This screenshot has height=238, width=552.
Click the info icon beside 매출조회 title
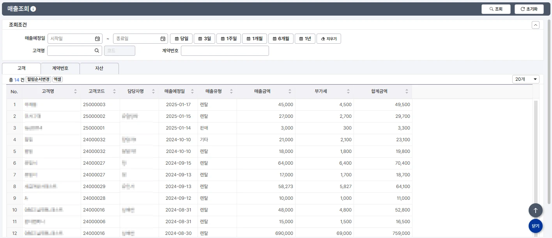pyautogui.click(x=33, y=9)
